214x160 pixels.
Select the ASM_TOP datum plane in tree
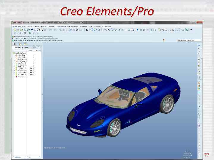pos(21,57)
